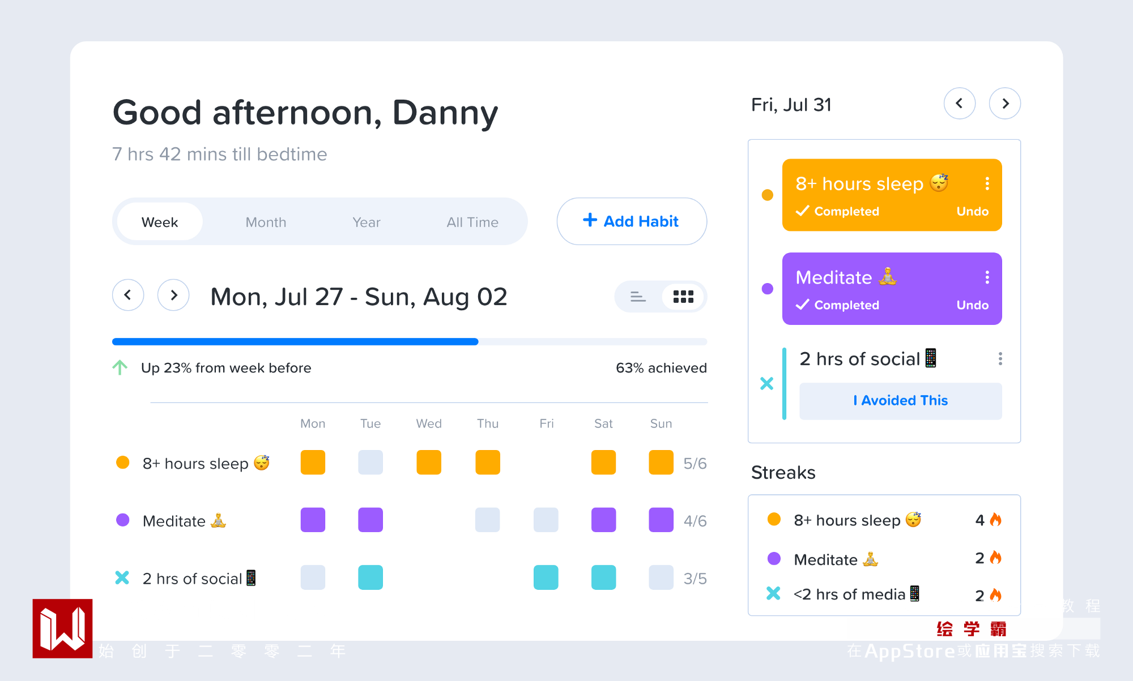Go to previous week with left chevron

(x=128, y=295)
